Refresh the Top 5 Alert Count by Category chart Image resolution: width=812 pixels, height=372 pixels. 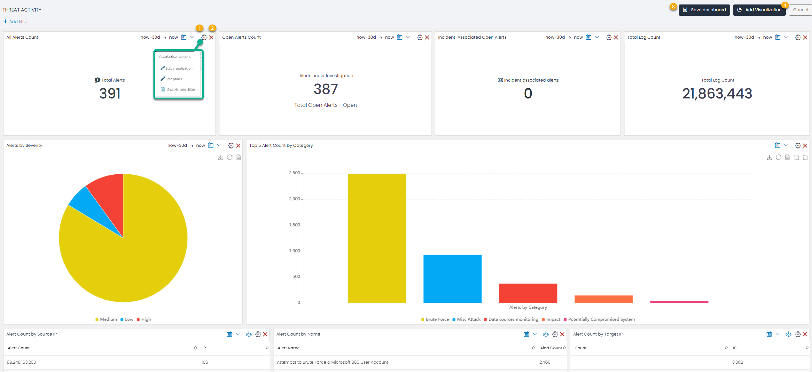(778, 157)
